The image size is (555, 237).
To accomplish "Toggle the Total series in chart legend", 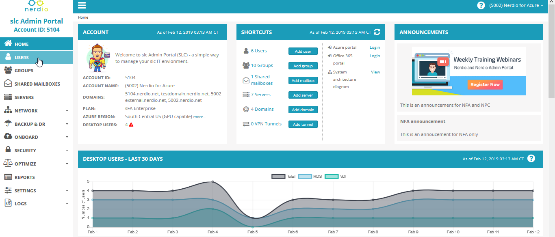I will coord(284,177).
